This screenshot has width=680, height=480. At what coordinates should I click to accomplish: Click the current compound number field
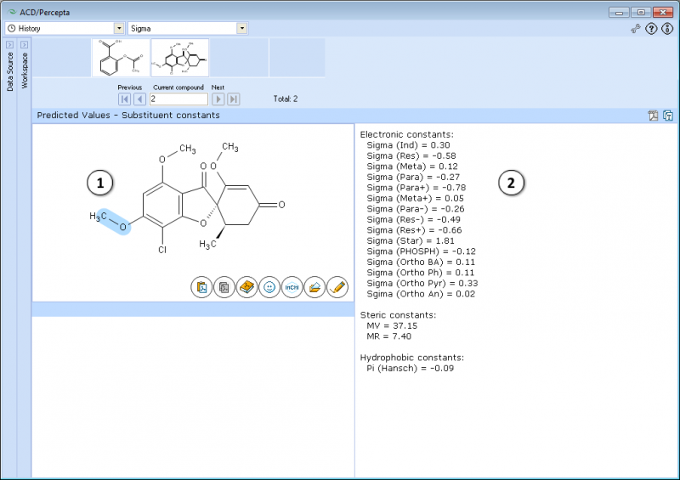[x=178, y=99]
